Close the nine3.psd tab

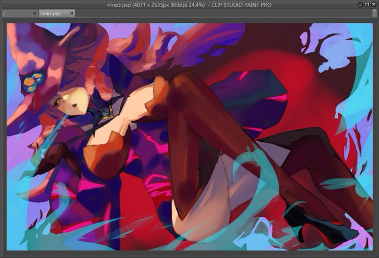tap(71, 13)
